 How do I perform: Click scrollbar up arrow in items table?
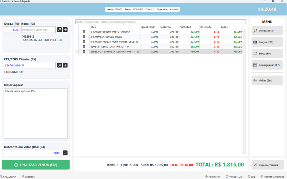click(244, 31)
